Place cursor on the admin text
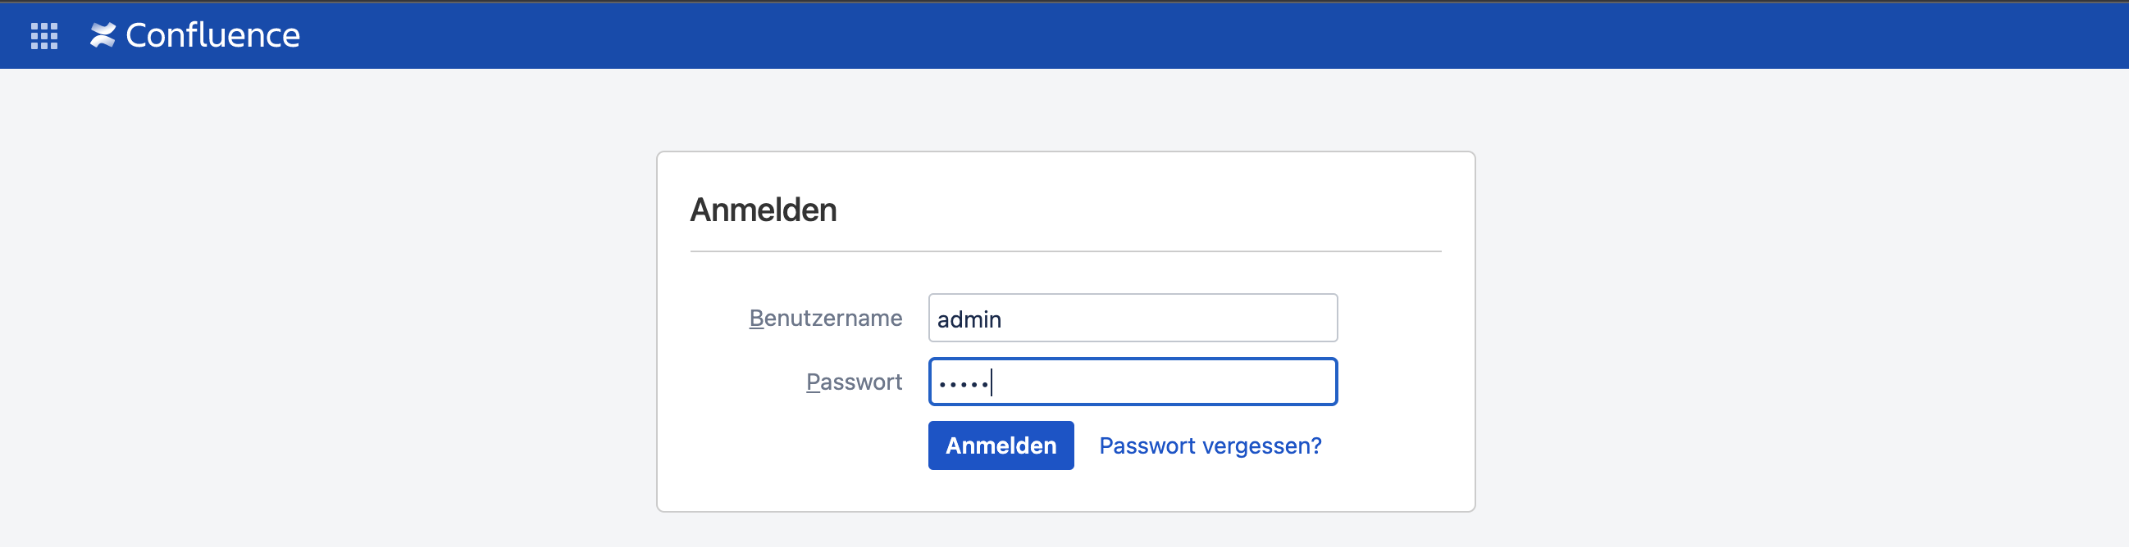 coord(969,319)
